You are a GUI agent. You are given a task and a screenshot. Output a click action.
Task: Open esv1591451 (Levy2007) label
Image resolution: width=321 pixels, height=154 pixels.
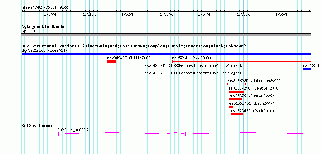click(252, 103)
